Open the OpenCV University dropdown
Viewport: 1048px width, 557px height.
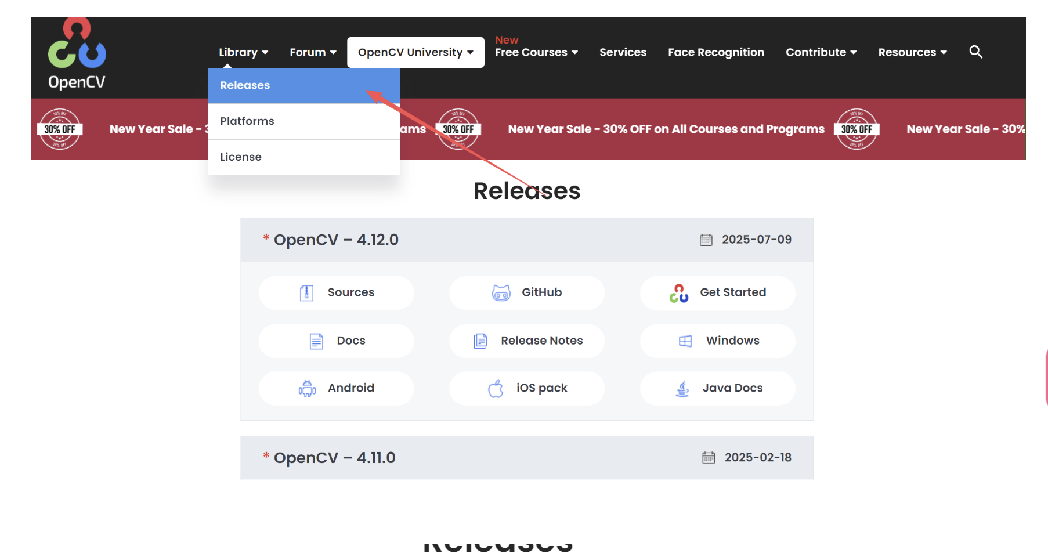(x=415, y=52)
